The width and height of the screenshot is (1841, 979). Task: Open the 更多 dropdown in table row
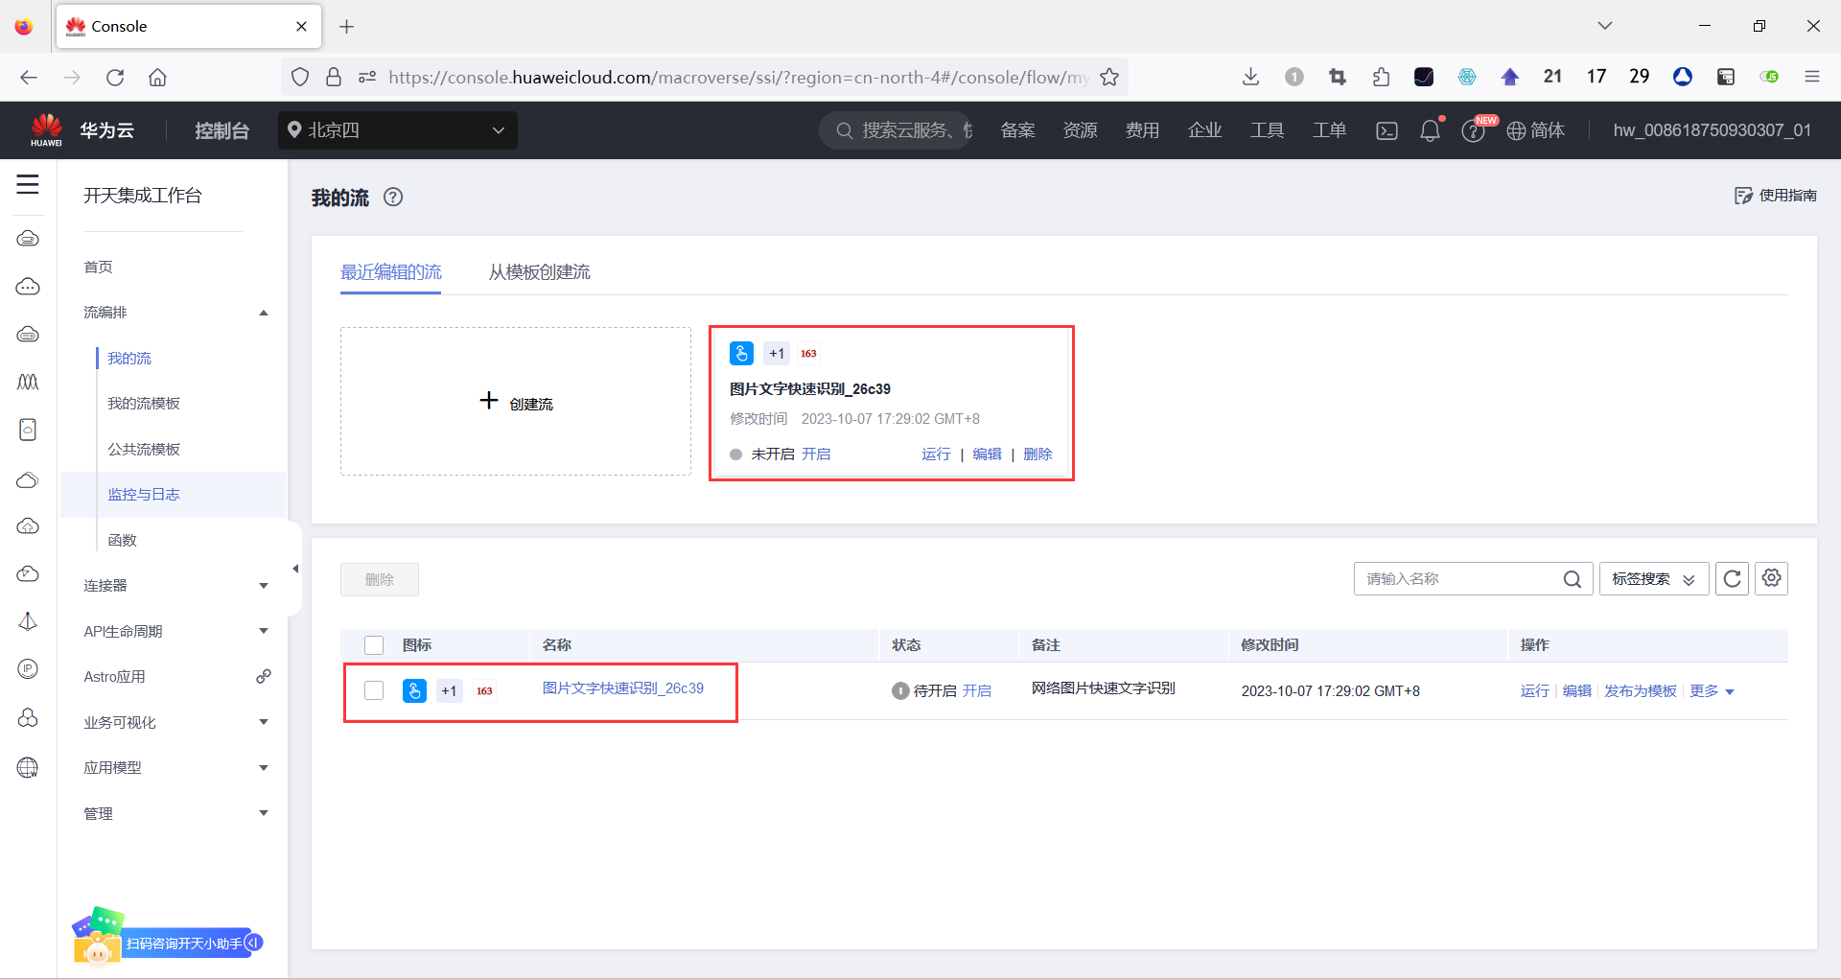(x=1712, y=691)
